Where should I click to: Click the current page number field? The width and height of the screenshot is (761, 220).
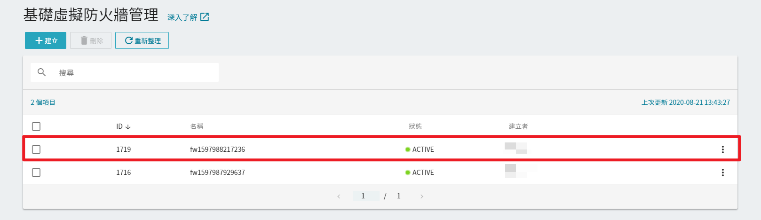click(x=366, y=196)
